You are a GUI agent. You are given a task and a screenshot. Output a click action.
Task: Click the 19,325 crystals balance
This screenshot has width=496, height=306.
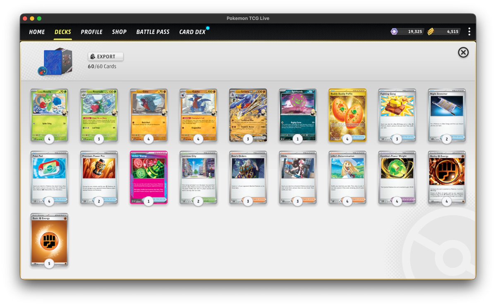[x=415, y=31]
